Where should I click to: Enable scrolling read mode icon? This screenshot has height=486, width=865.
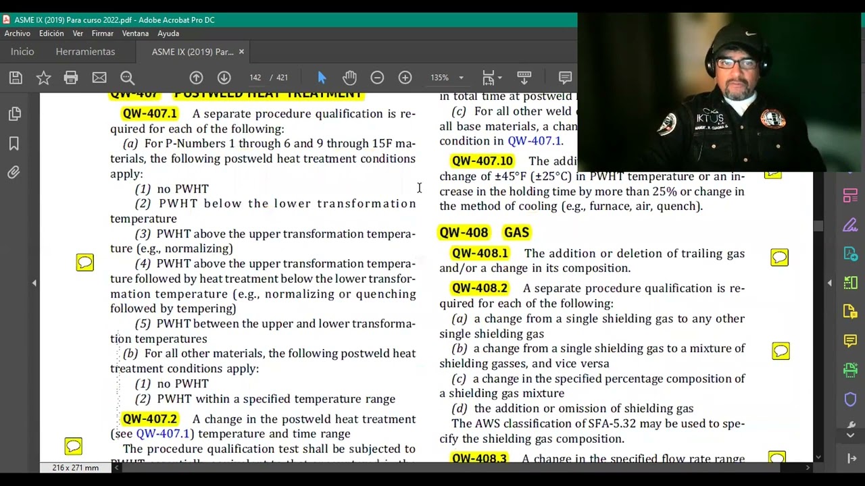pos(524,78)
